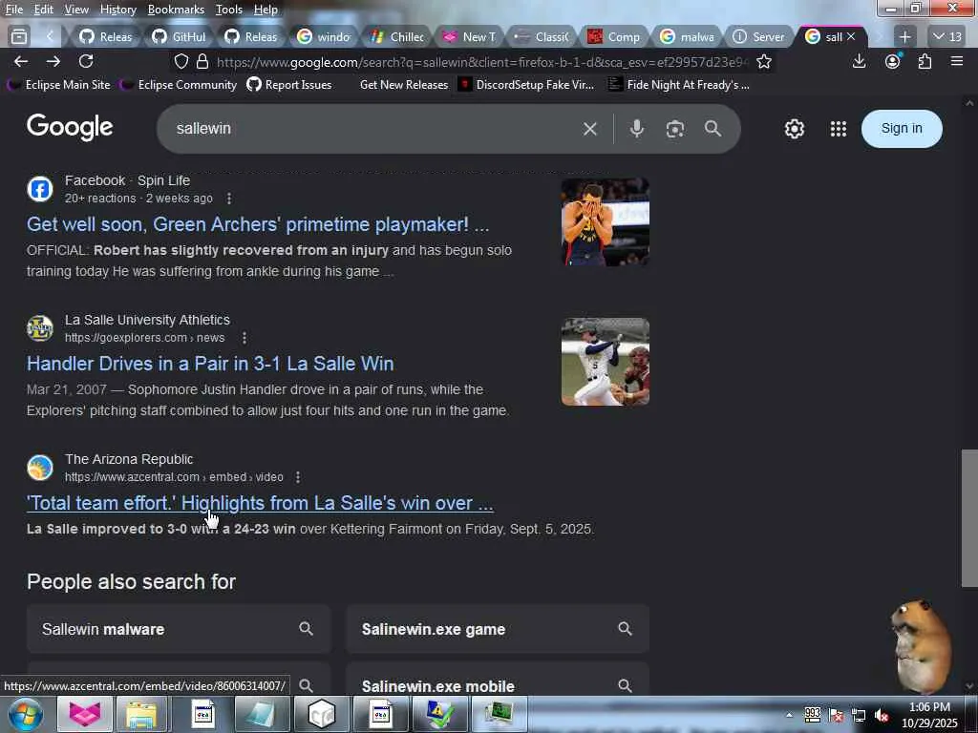Viewport: 978px width, 733px height.
Task: Open a new tab with plus button
Action: tap(905, 37)
